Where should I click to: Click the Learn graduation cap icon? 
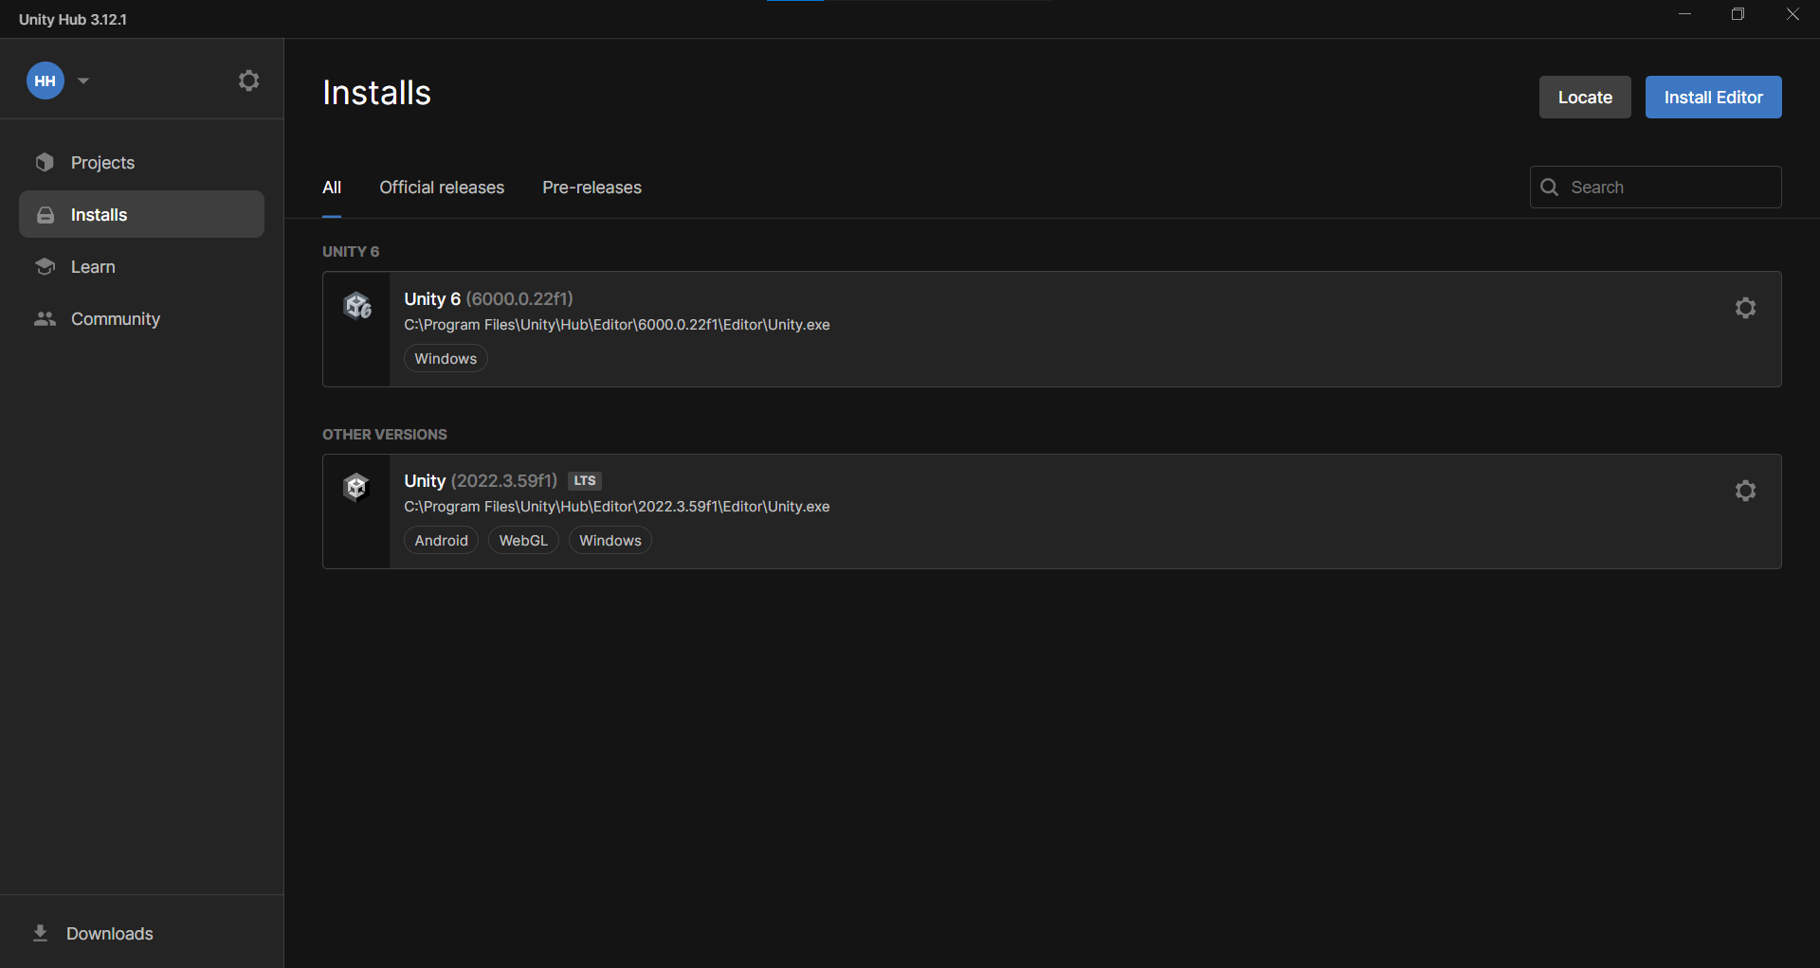[x=45, y=266]
